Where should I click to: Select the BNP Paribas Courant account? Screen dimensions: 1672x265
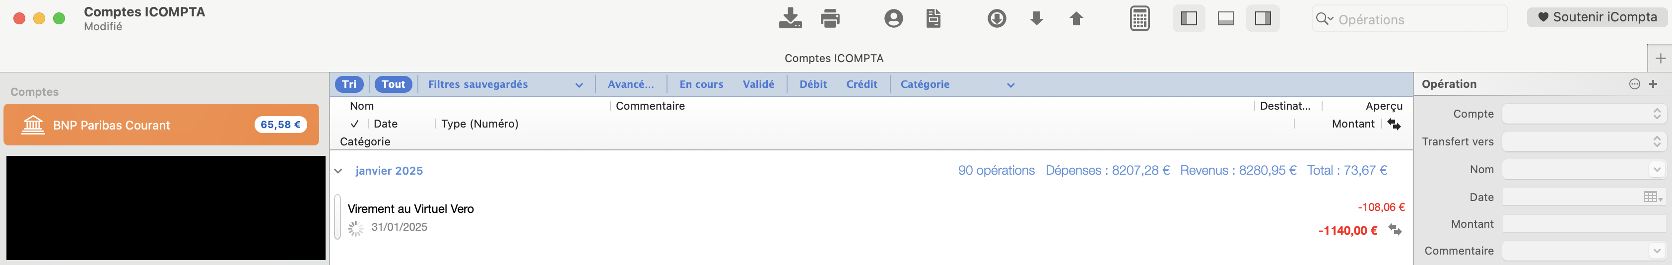(x=161, y=125)
